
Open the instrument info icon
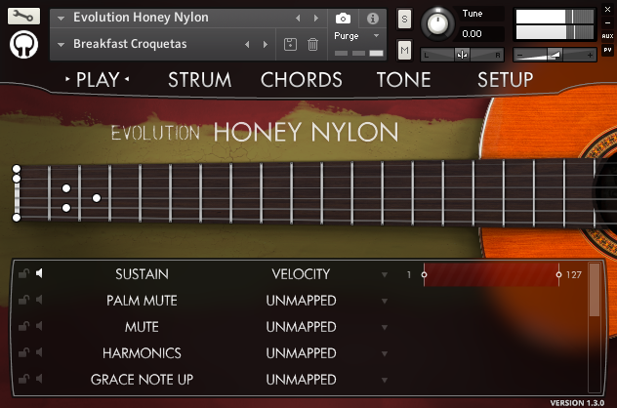[372, 19]
